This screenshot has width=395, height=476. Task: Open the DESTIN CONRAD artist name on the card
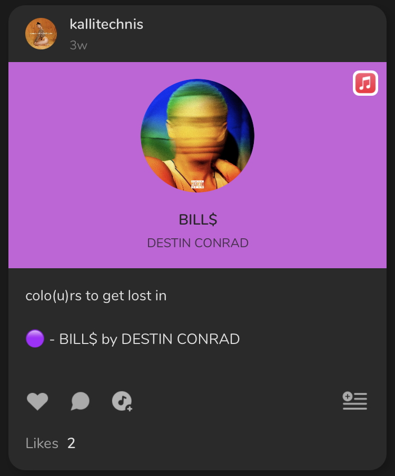197,243
